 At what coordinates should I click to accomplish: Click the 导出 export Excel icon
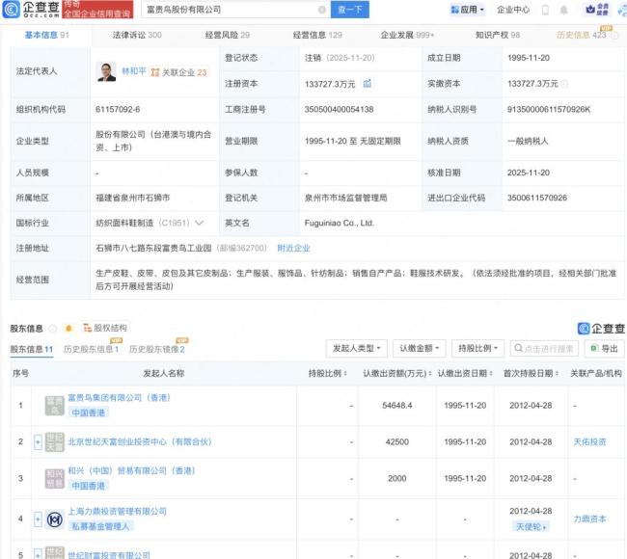pos(594,349)
